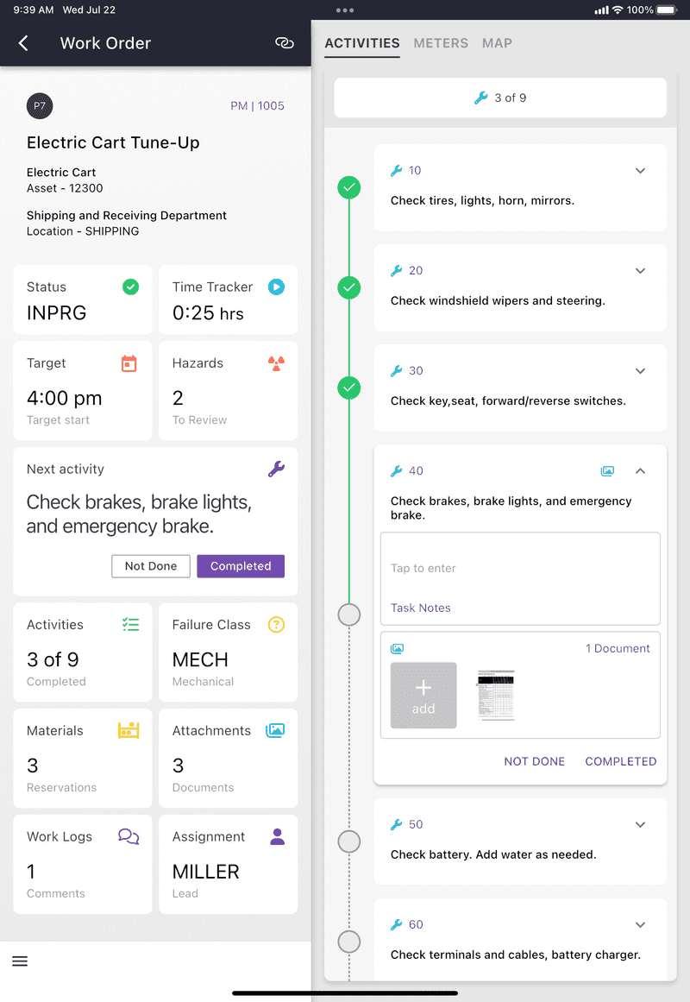Collapse task 40 using the up chevron
The height and width of the screenshot is (1002, 690).
[640, 471]
